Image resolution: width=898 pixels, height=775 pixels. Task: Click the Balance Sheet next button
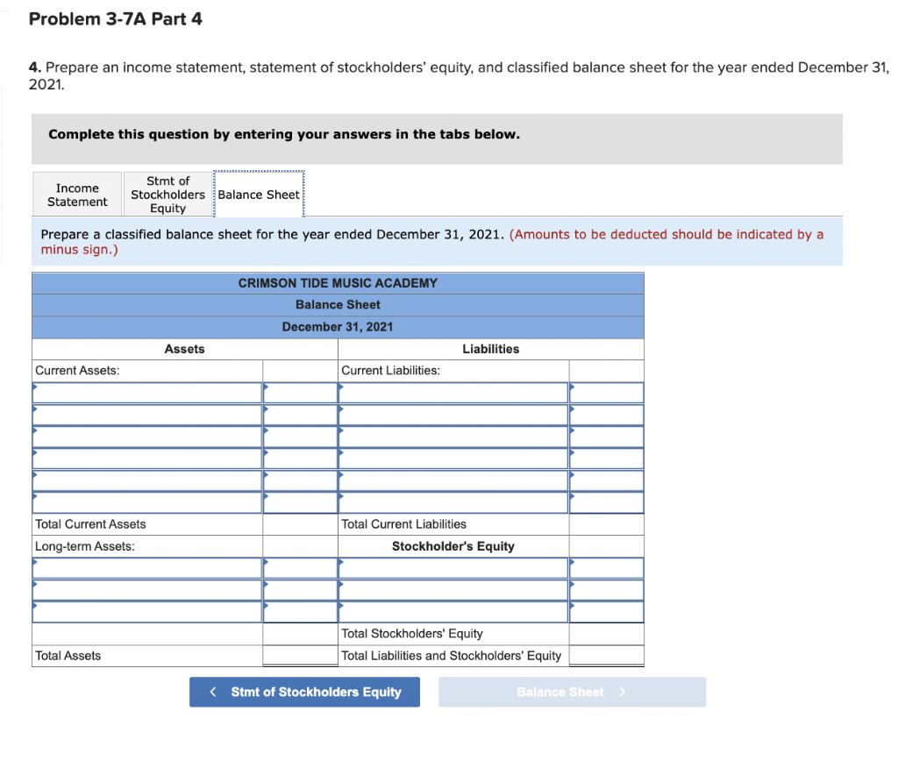(x=572, y=692)
